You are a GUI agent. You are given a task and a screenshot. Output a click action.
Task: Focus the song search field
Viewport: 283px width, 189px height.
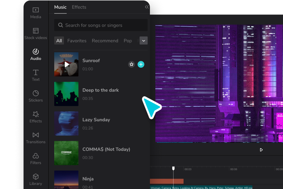[x=101, y=25]
